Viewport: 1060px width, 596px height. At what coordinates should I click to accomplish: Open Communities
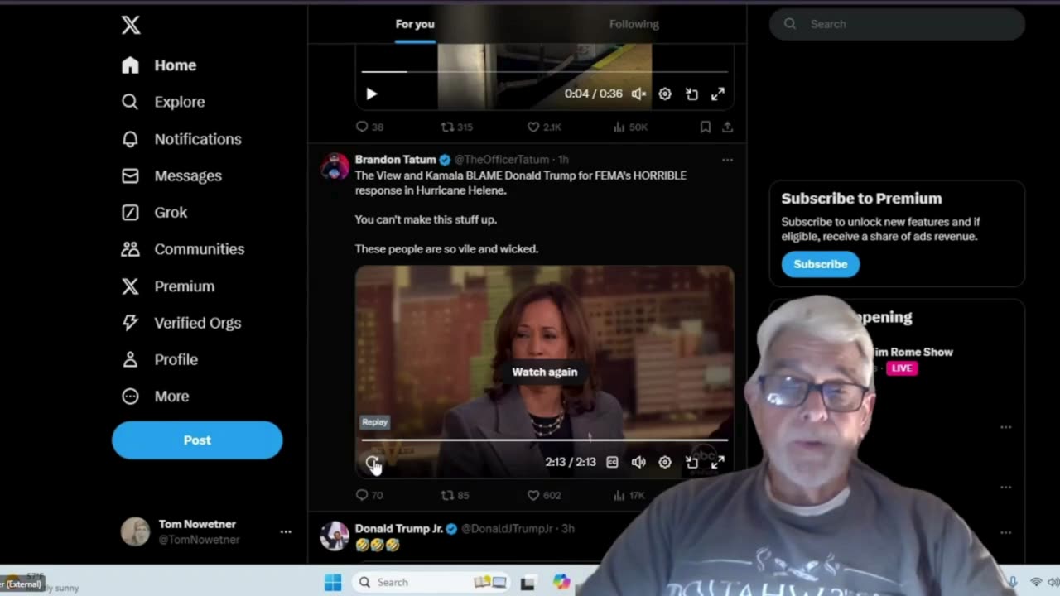coord(183,249)
